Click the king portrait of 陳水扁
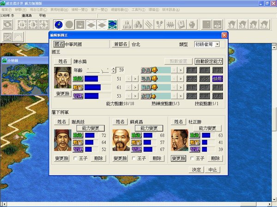The height and width of the screenshot is (207, 277). (x=63, y=78)
